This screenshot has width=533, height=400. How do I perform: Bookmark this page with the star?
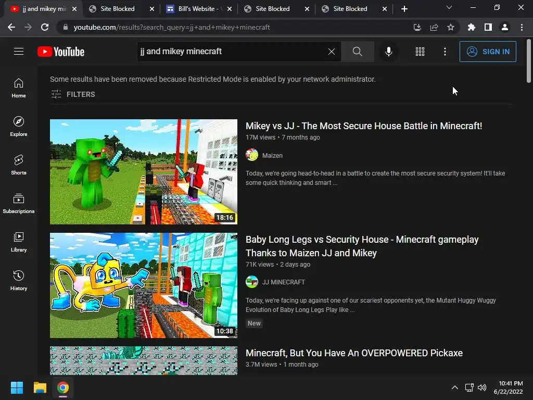pos(451,27)
